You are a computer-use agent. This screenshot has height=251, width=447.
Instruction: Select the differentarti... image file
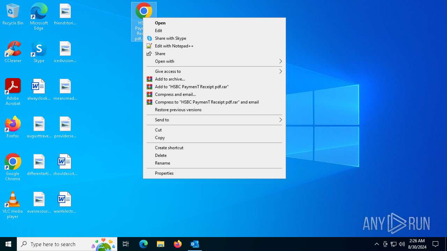point(39,165)
